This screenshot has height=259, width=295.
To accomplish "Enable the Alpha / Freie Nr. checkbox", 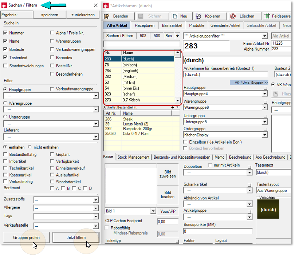I will coord(52,33).
